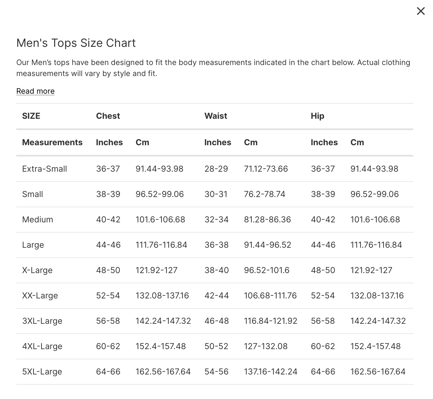The image size is (433, 399).
Task: Close the size chart dialog
Action: tap(421, 11)
